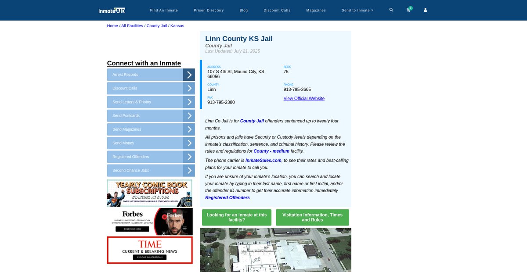527x272 pixels.
Task: Select Second Chance Jobs label
Action: pyautogui.click(x=130, y=171)
